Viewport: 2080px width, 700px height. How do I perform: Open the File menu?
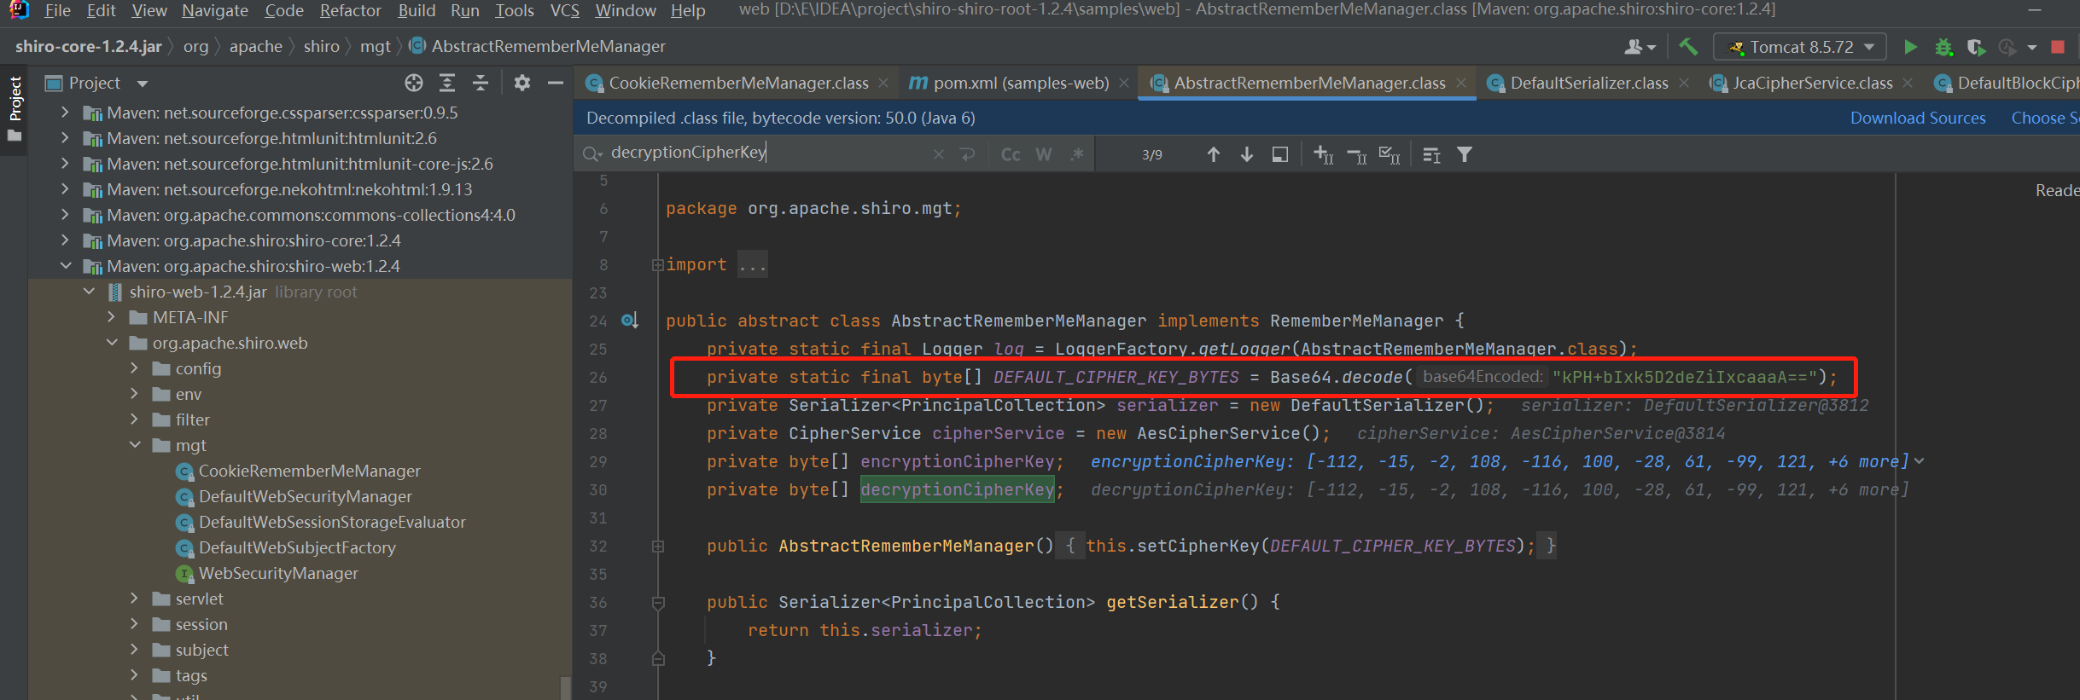[x=57, y=10]
